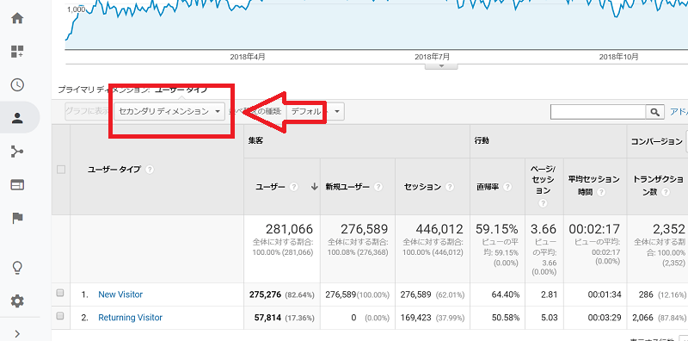Sort by セッション column header
Screen dimensions: 688x341
[x=422, y=187]
